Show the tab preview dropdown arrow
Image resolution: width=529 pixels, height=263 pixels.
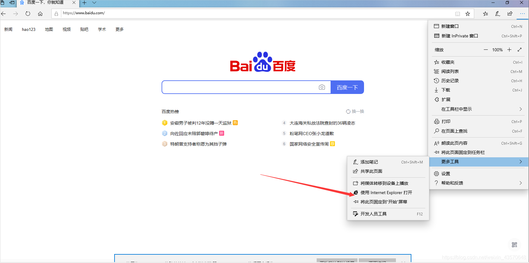[x=94, y=3]
